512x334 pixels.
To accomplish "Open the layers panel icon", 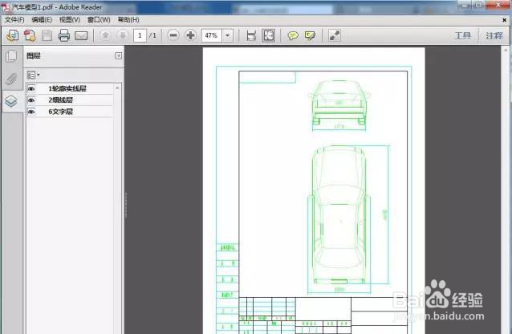I will pos(11,101).
